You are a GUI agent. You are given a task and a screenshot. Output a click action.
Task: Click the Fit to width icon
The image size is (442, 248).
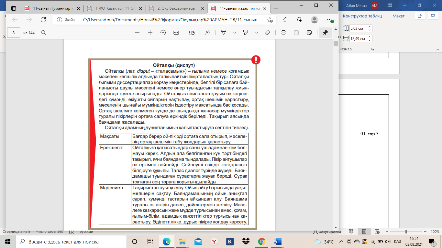(176, 33)
